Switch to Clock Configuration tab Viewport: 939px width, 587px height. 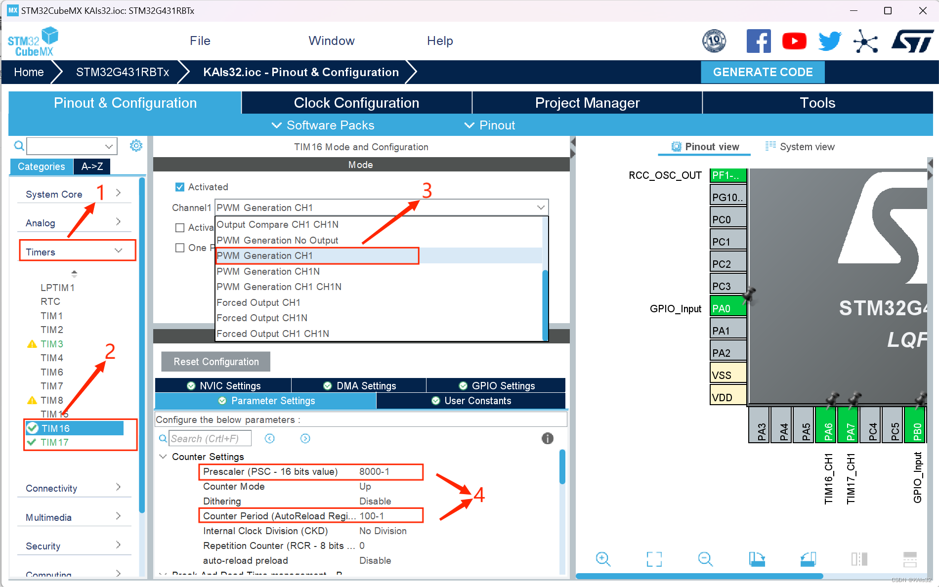pyautogui.click(x=356, y=103)
